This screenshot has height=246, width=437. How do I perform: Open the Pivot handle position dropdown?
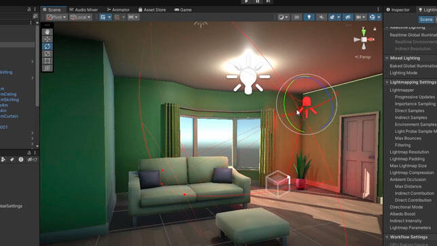click(56, 17)
